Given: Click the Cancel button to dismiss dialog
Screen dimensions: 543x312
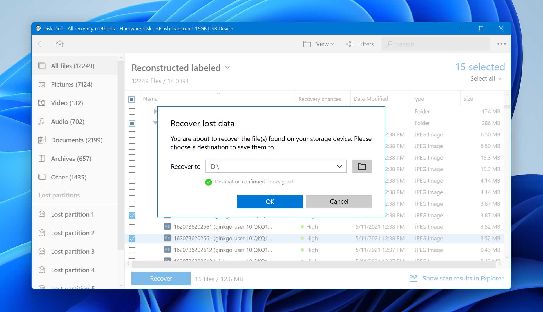Looking at the screenshot, I should pos(339,201).
